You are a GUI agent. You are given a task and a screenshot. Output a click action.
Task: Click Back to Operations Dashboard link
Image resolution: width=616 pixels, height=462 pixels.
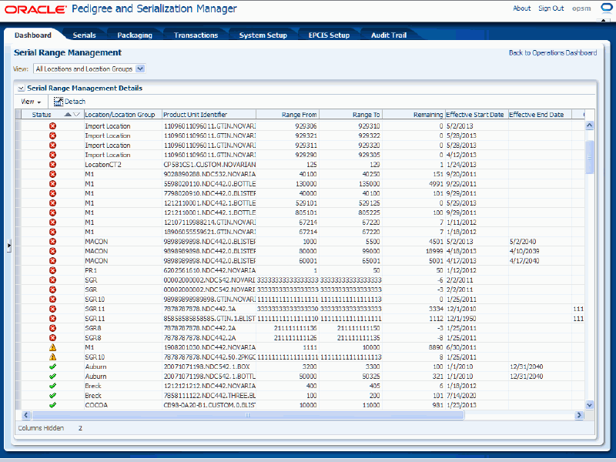pos(553,53)
